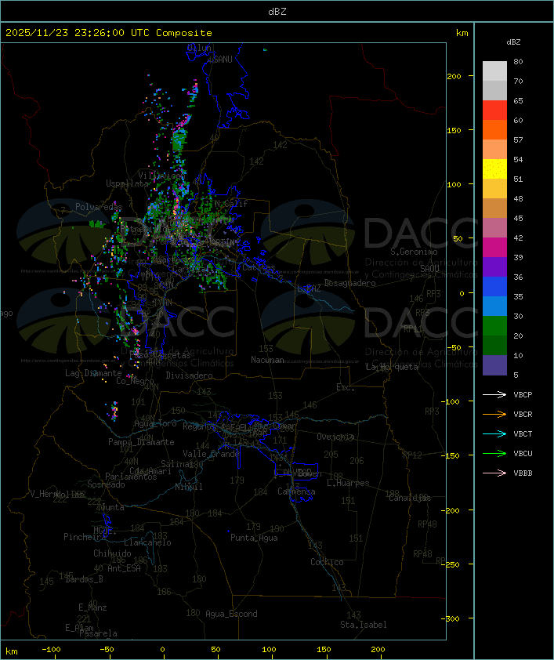
Task: Click the white VBCP arrow icon
Action: coord(494,394)
